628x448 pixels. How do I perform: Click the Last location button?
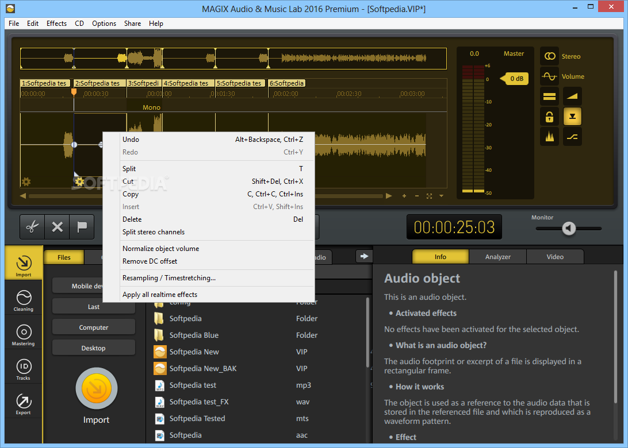point(94,307)
